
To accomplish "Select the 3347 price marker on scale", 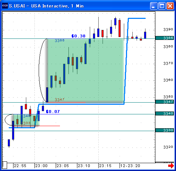I will (x=165, y=102).
